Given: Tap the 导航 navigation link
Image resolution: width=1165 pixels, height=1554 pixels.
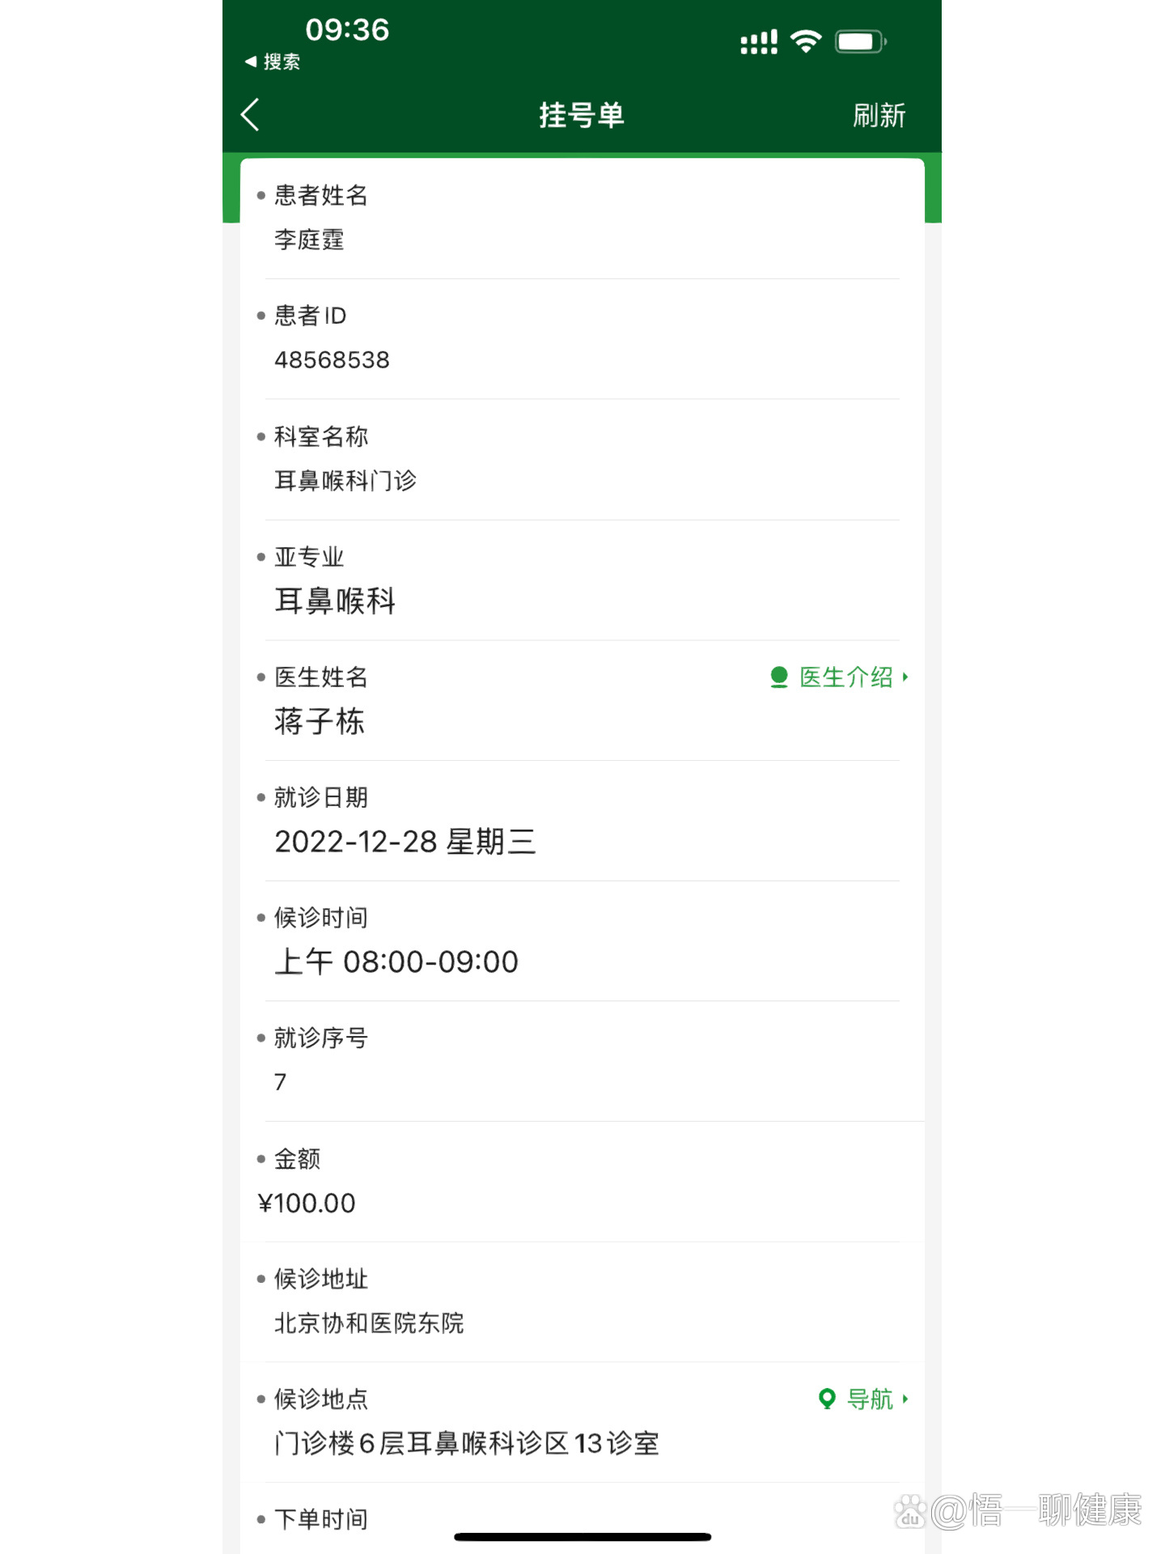Looking at the screenshot, I should (x=870, y=1399).
